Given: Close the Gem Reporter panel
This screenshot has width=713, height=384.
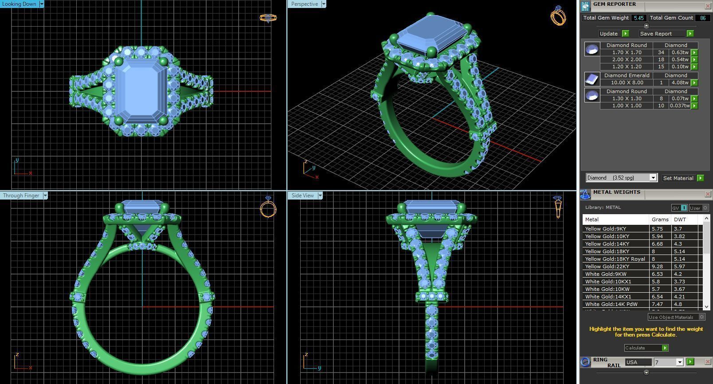Looking at the screenshot, I should tap(708, 6).
